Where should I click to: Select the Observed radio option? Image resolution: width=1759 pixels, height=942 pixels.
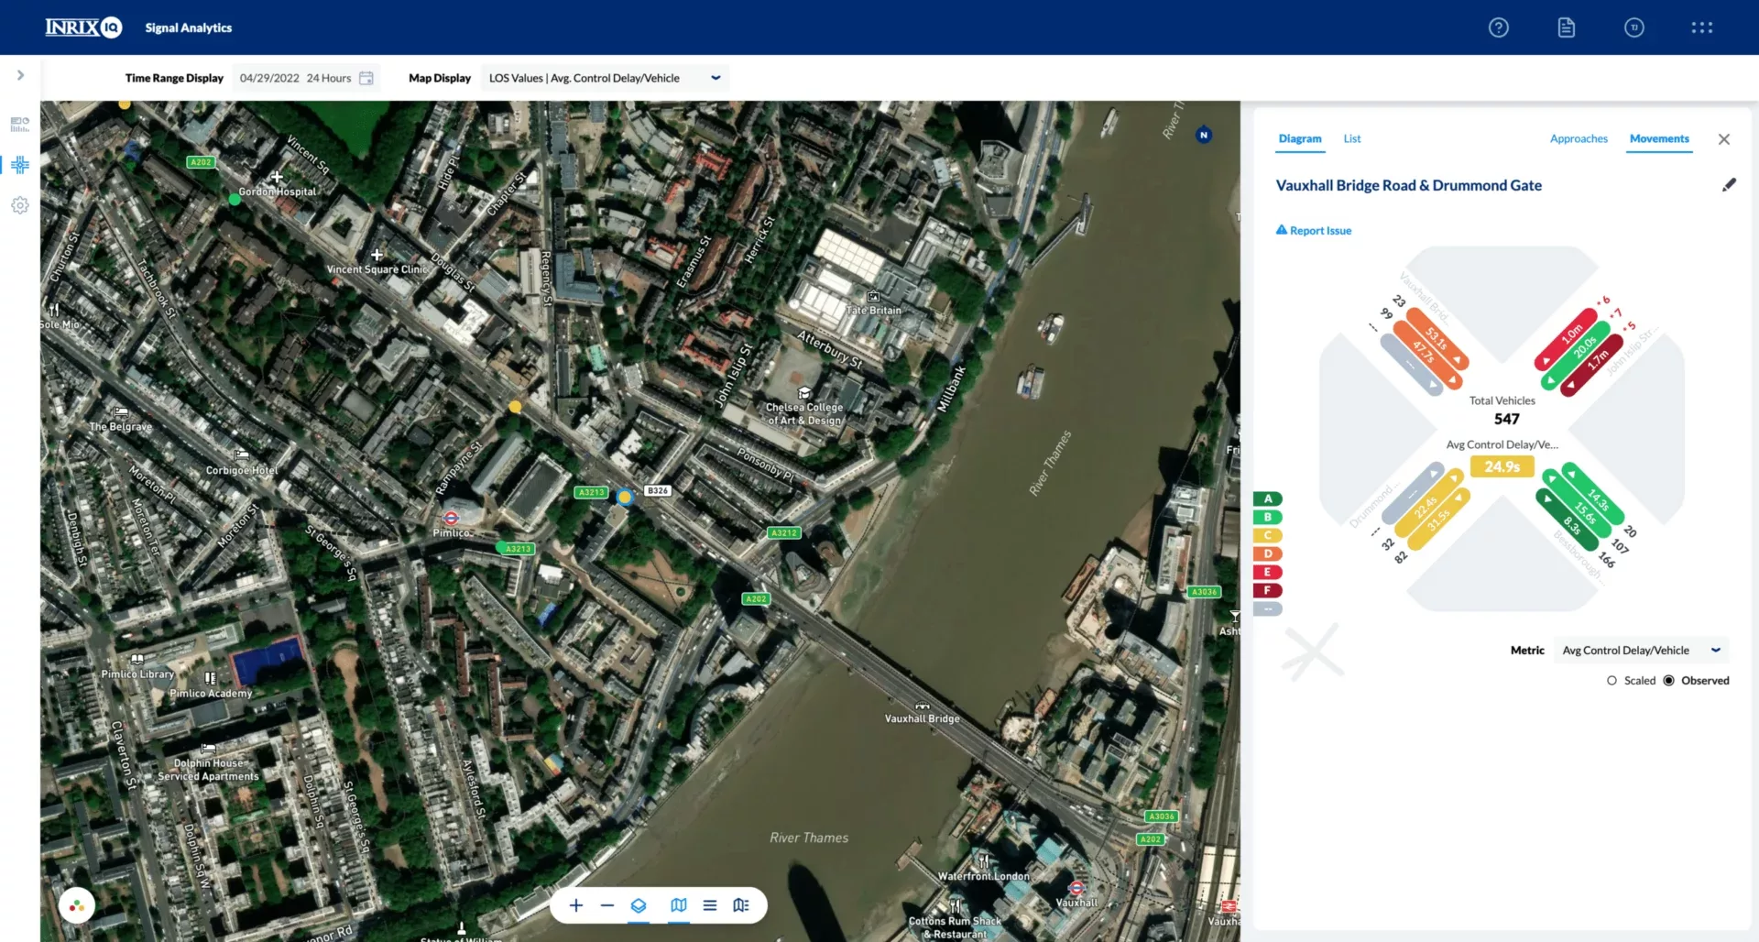click(1668, 680)
